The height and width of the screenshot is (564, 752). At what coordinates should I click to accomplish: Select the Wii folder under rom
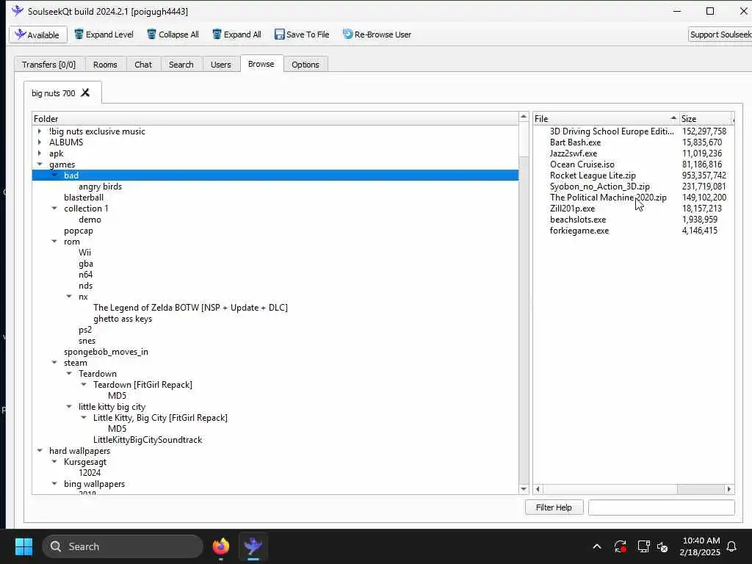click(x=85, y=253)
